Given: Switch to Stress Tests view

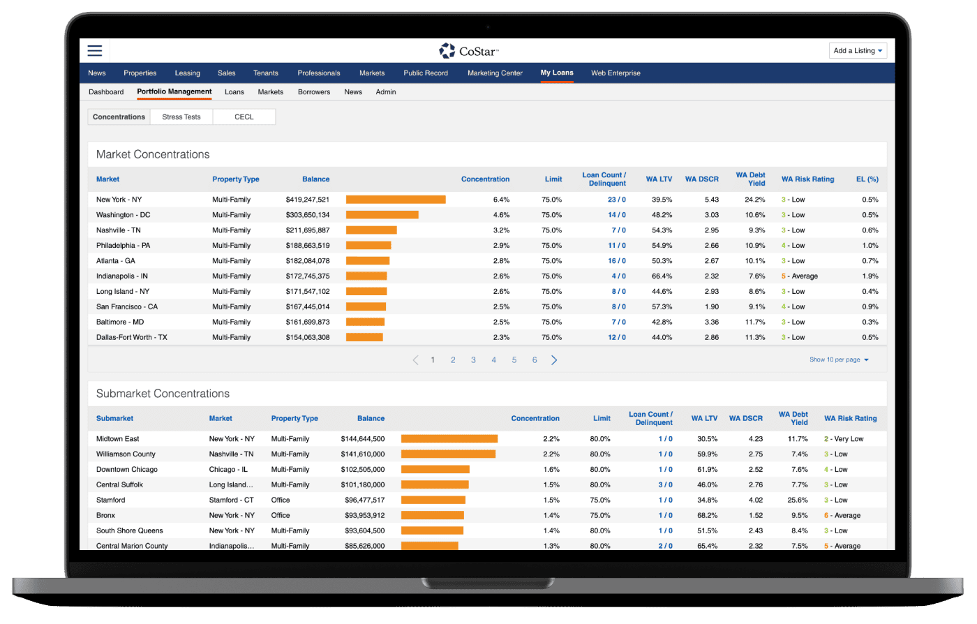Looking at the screenshot, I should pos(181,117).
